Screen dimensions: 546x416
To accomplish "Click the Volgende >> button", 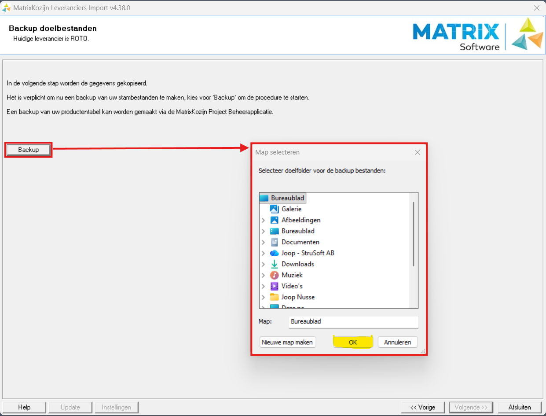I will point(471,407).
